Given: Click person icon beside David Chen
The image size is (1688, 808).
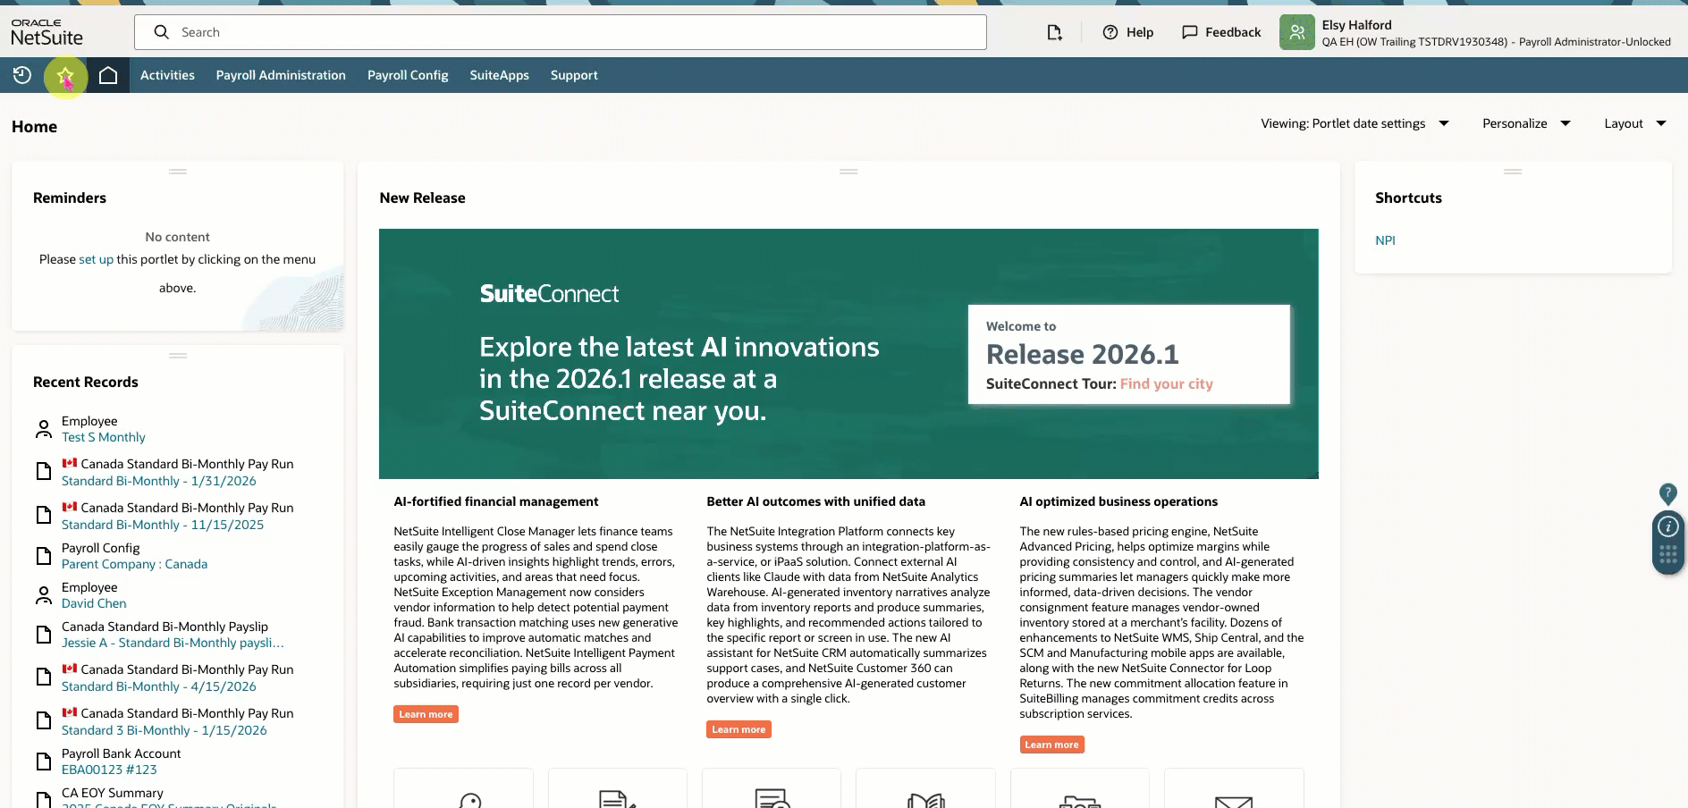Looking at the screenshot, I should click(x=43, y=595).
